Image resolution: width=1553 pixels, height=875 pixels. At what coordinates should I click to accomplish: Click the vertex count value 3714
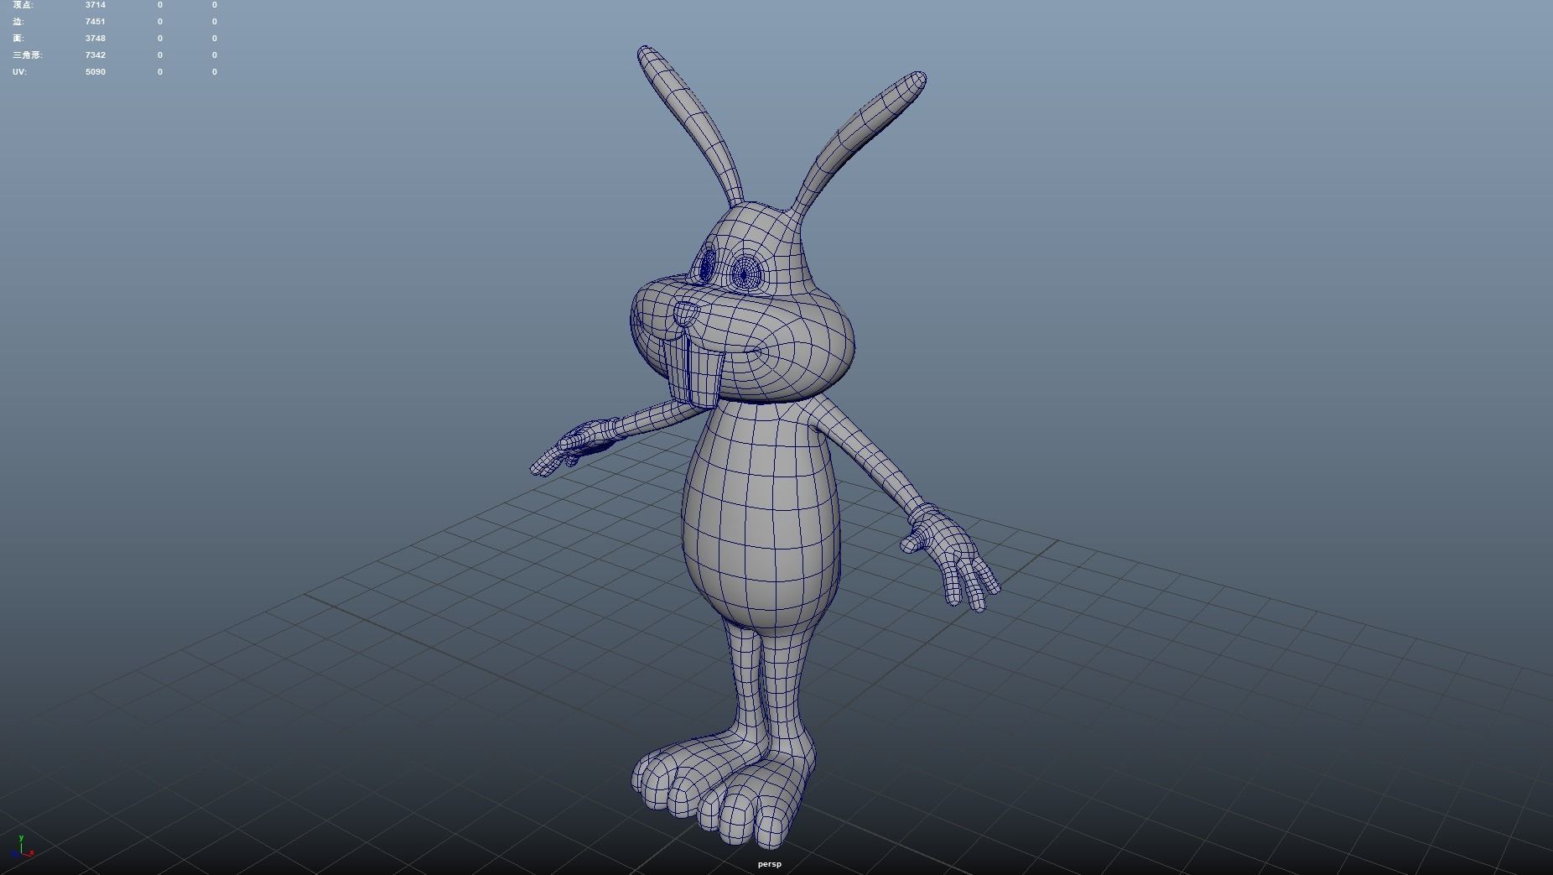pyautogui.click(x=96, y=5)
